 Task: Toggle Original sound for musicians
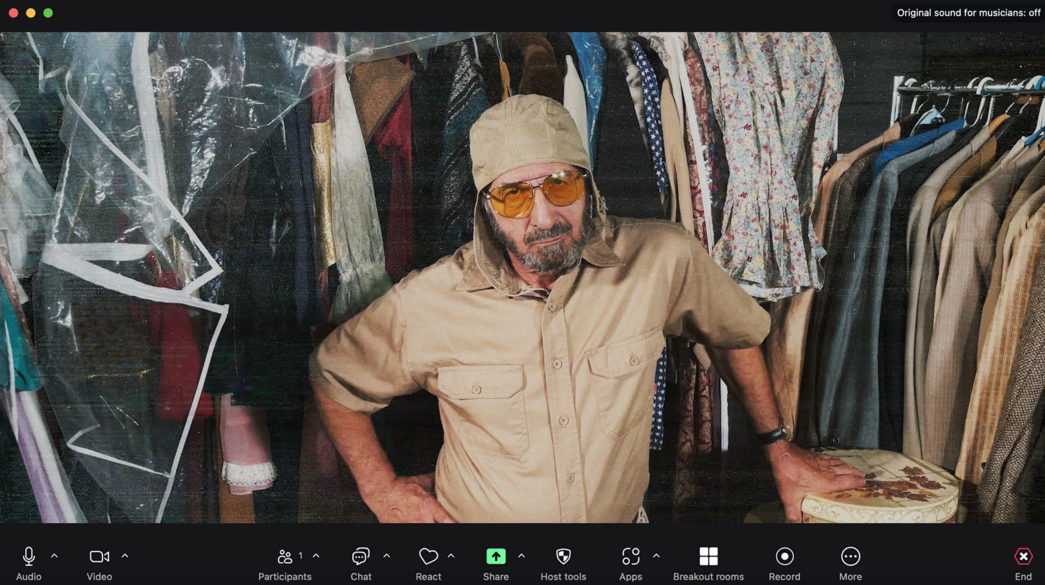(x=968, y=13)
